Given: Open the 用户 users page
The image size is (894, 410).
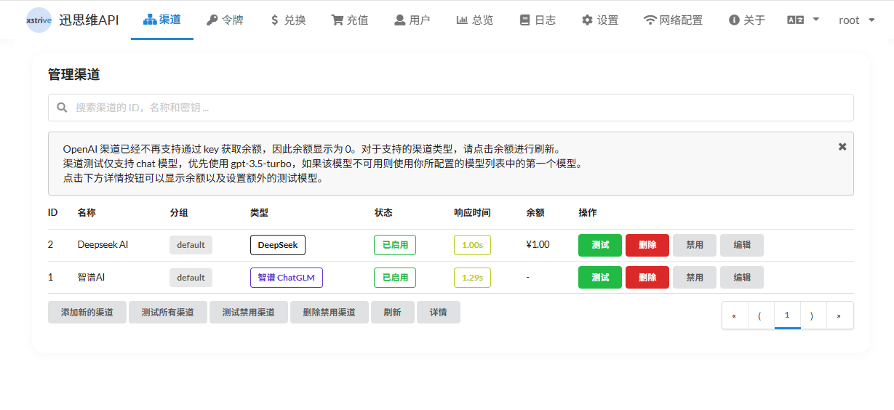Looking at the screenshot, I should [x=412, y=20].
